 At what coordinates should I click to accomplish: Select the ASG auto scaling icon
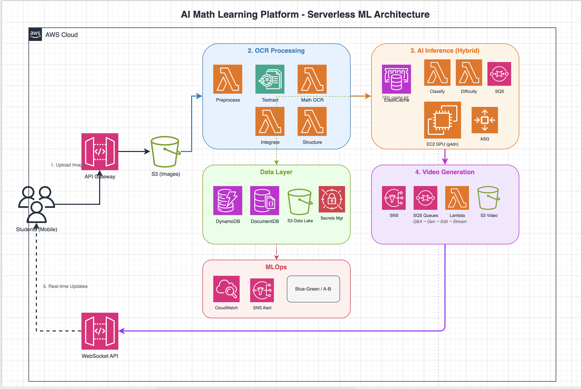pyautogui.click(x=485, y=120)
